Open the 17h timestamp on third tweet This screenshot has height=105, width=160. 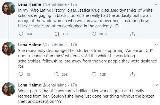74,85
